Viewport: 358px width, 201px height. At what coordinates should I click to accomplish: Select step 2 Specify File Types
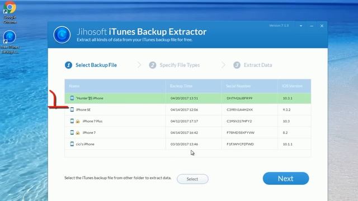(175, 65)
